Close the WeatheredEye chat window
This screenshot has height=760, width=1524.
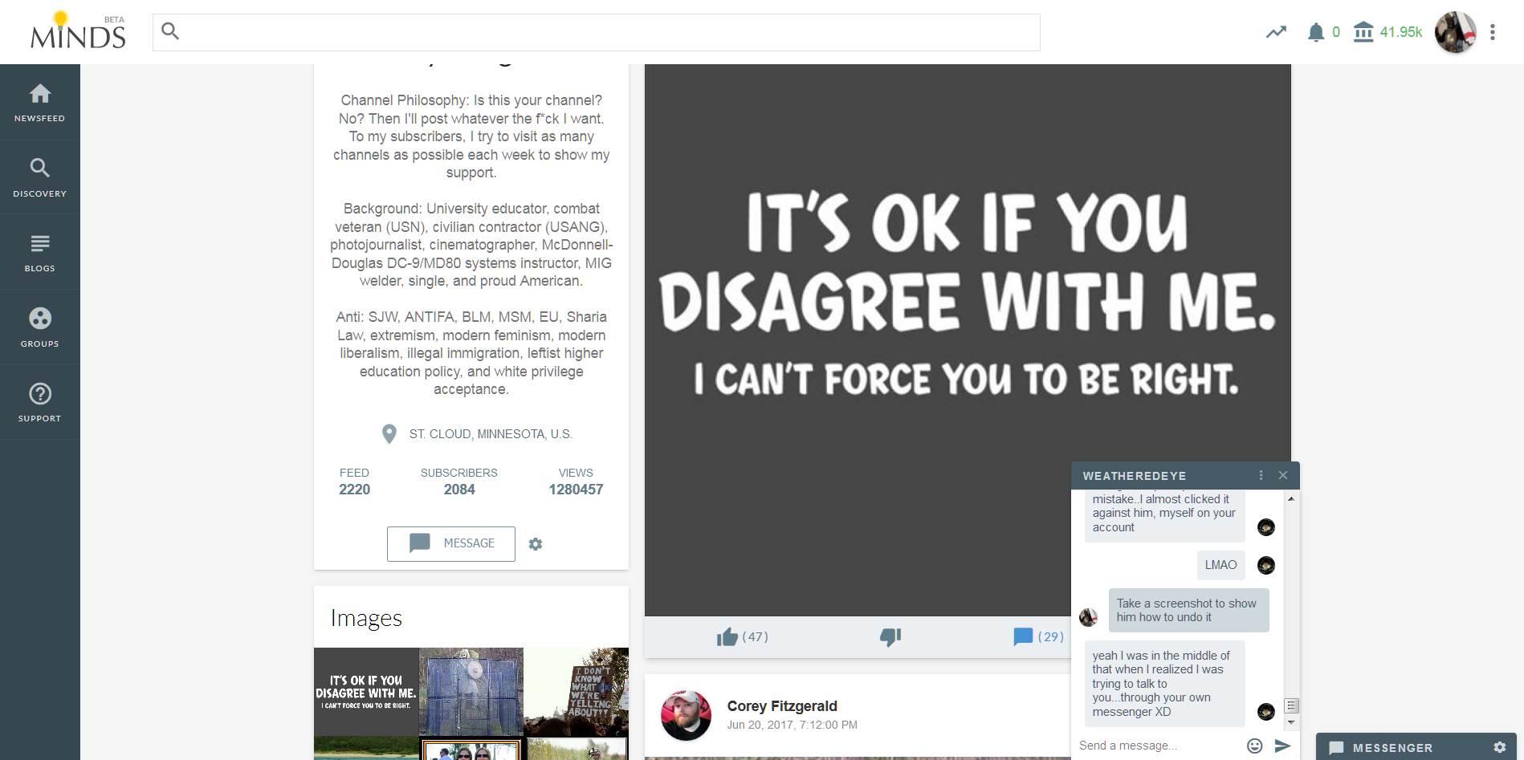(1283, 475)
